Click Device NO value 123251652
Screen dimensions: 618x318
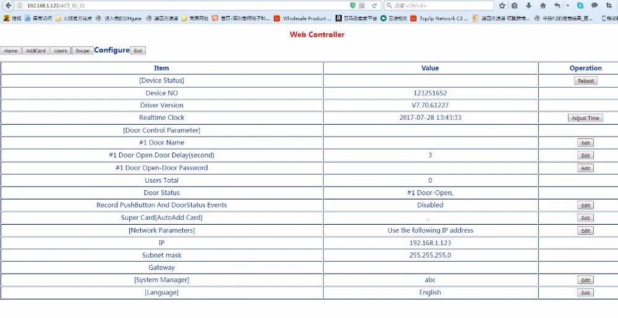click(x=430, y=93)
